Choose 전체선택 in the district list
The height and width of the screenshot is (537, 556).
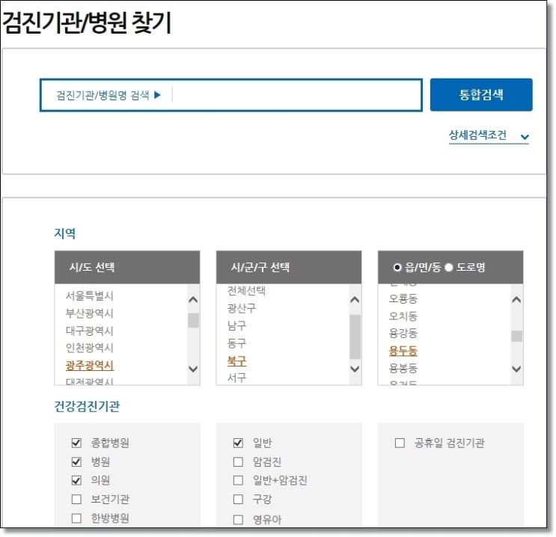click(246, 291)
